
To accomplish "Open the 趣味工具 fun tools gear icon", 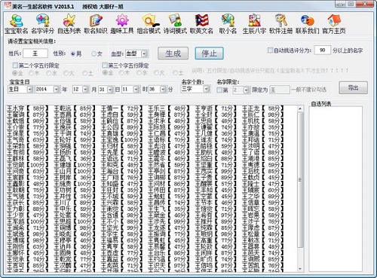I will click(x=122, y=24).
